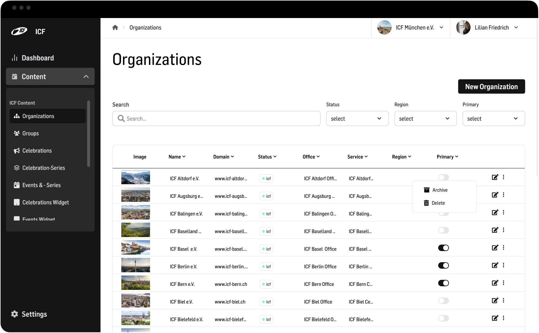
Task: Click the New Organization button
Action: click(491, 86)
